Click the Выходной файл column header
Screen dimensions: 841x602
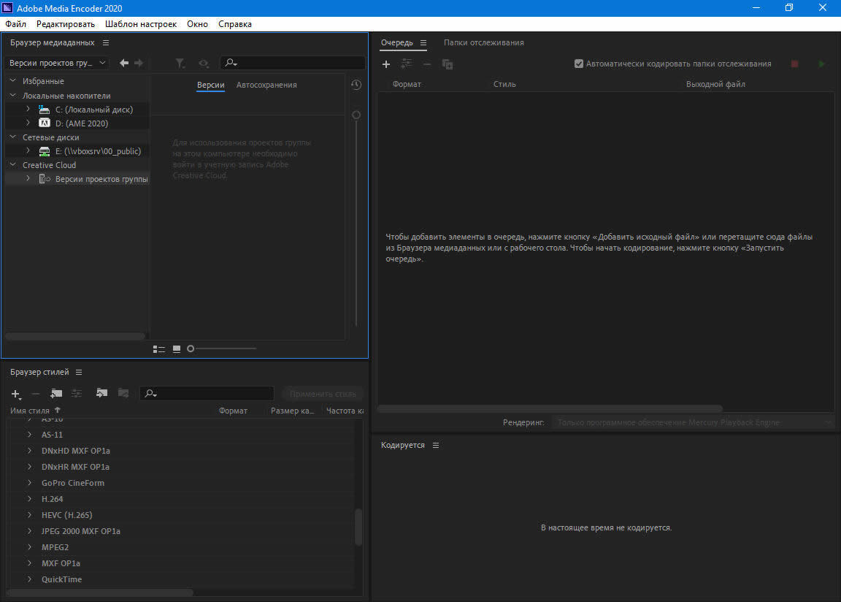715,84
